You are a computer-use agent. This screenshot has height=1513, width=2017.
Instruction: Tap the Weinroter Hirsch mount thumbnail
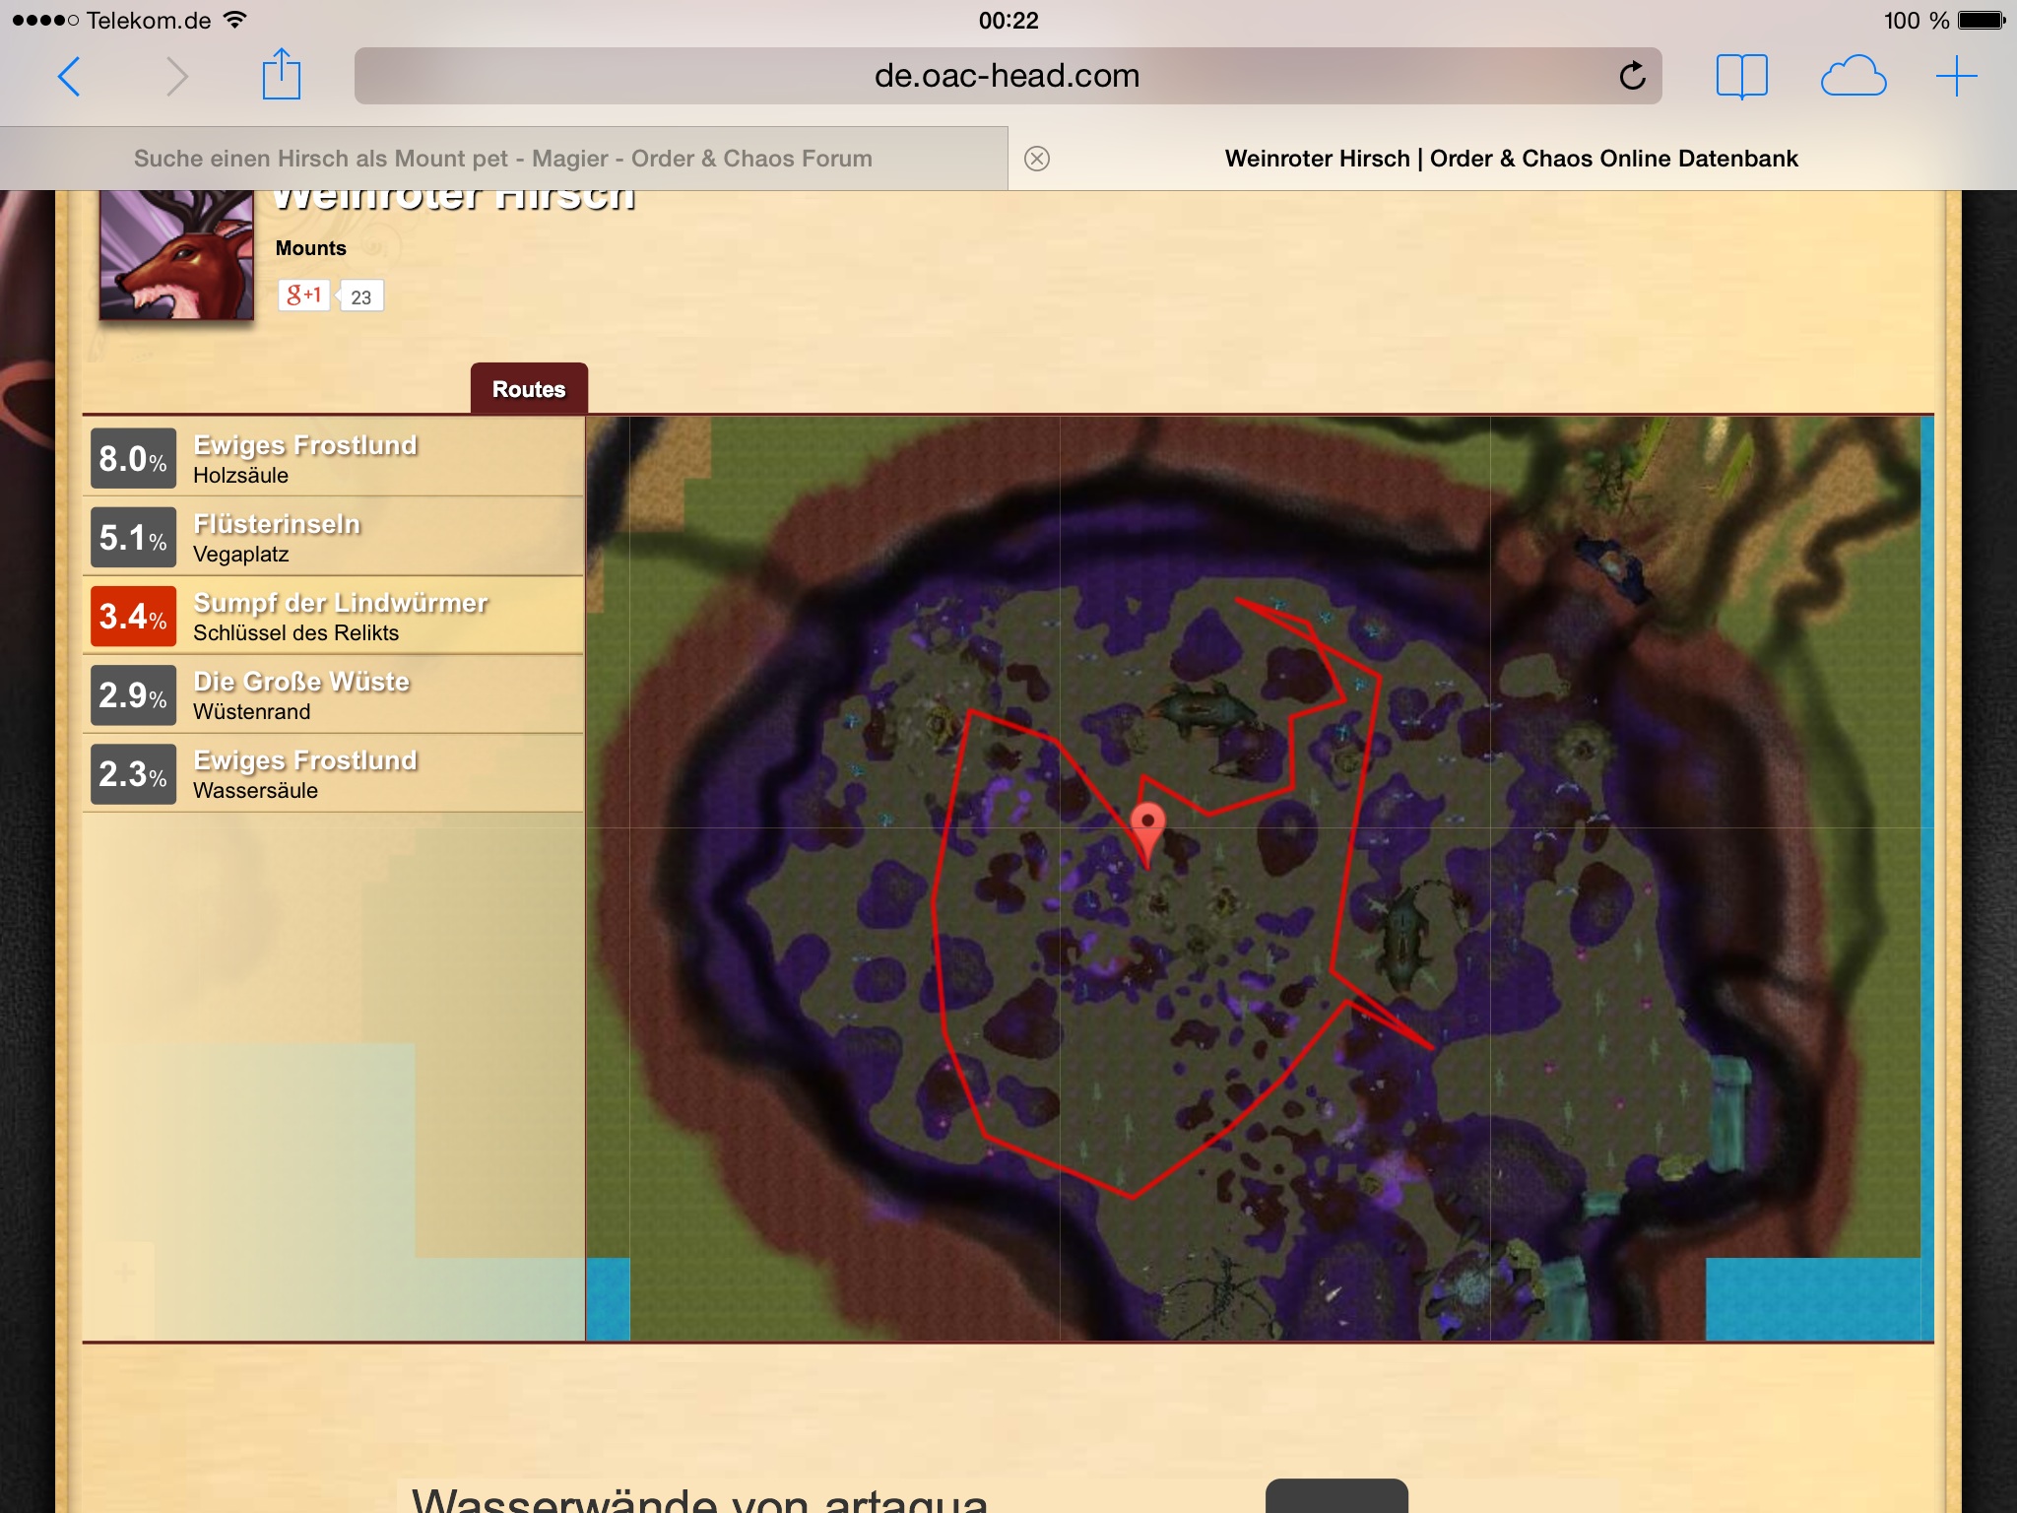(176, 255)
